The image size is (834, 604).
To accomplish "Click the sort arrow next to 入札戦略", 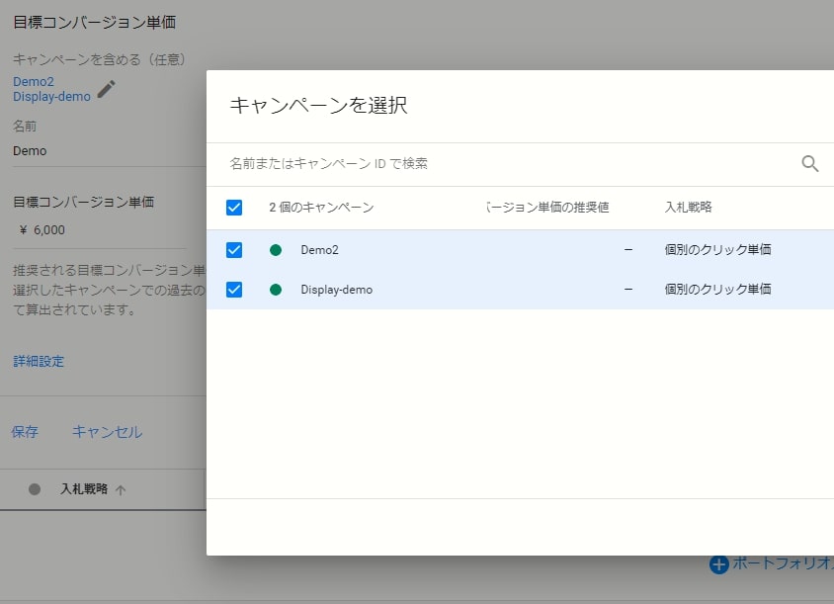I will (121, 489).
